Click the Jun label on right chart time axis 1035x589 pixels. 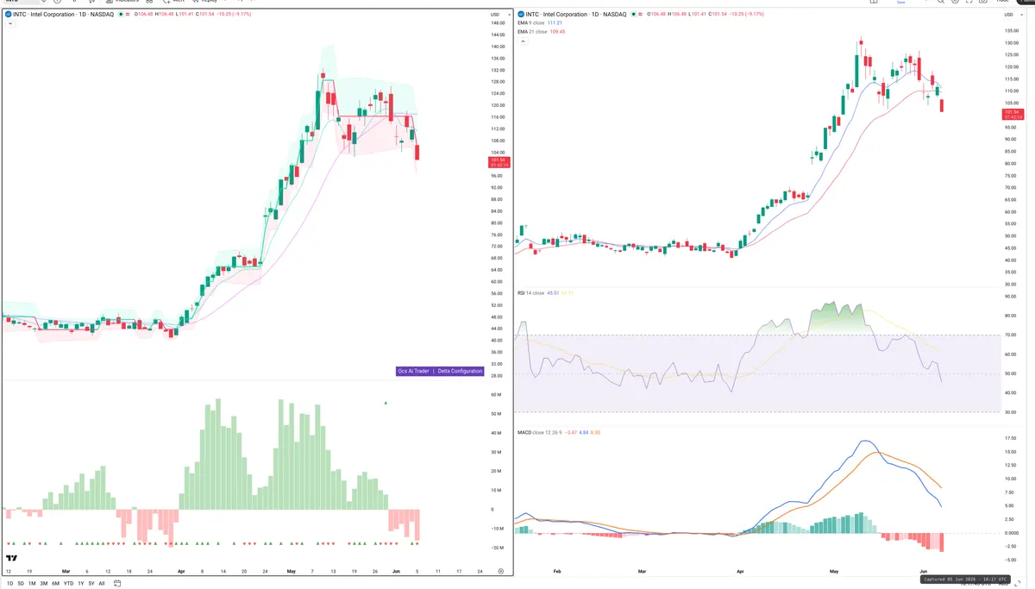[x=922, y=571]
